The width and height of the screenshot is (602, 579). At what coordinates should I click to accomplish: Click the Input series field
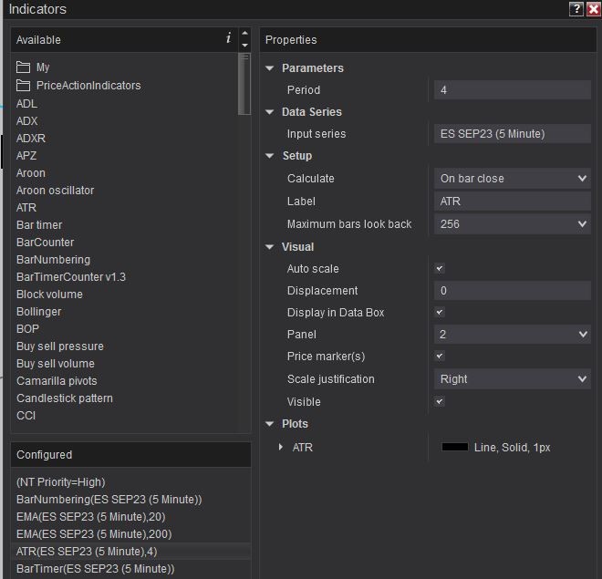tap(513, 133)
